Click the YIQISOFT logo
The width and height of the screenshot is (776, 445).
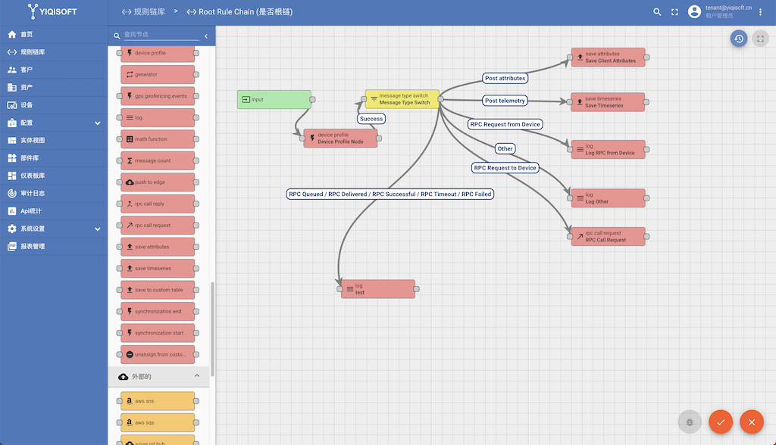point(52,11)
